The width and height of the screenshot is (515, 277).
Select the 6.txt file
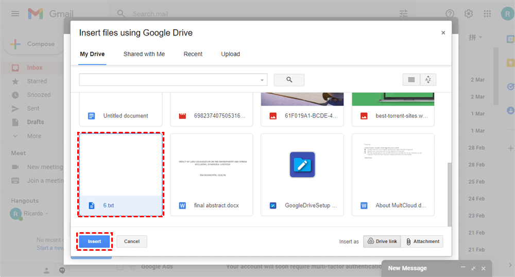click(121, 175)
